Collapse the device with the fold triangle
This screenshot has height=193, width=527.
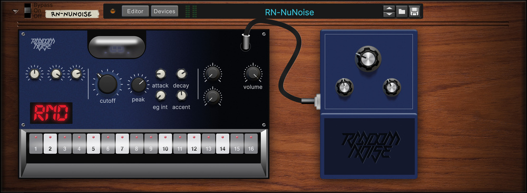[15, 12]
